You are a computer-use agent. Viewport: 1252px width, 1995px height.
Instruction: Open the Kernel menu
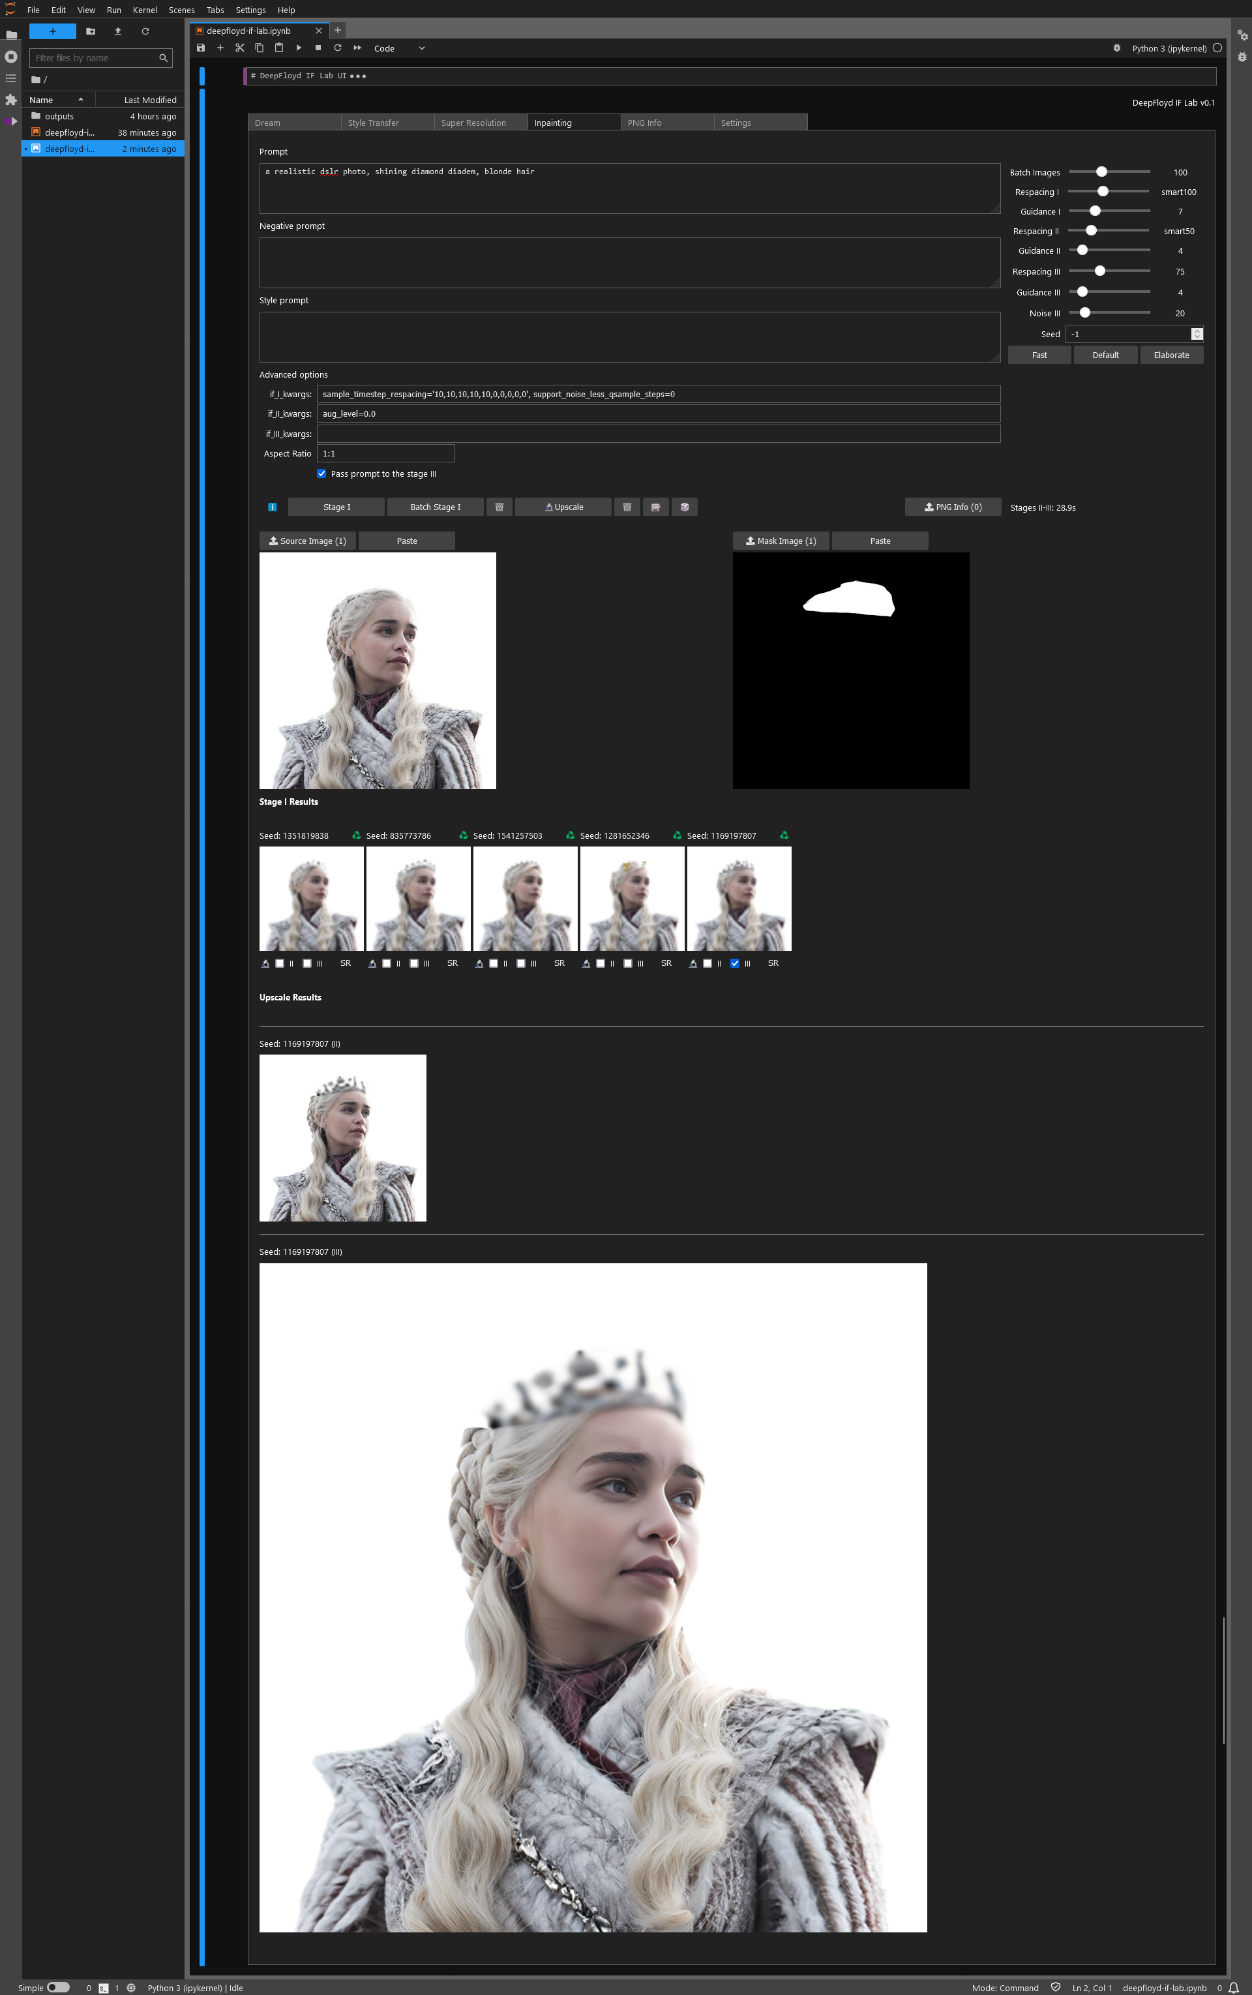click(145, 10)
